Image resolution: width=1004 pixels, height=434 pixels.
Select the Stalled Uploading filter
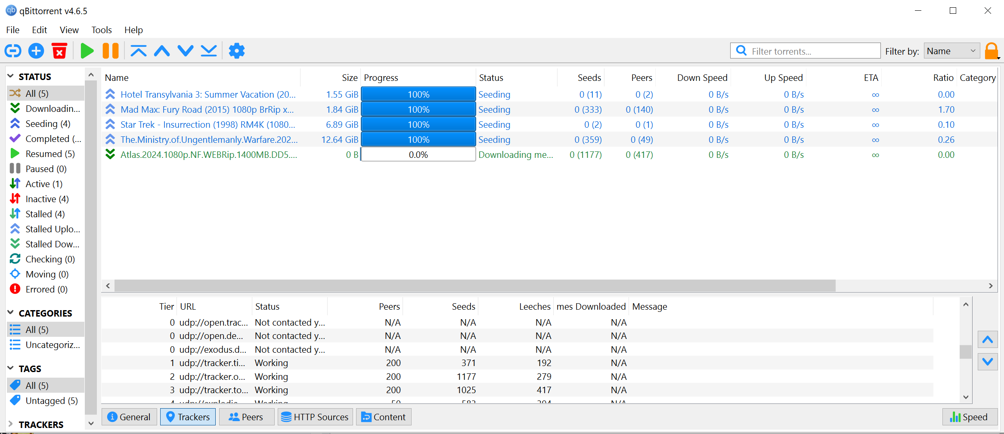coord(46,229)
